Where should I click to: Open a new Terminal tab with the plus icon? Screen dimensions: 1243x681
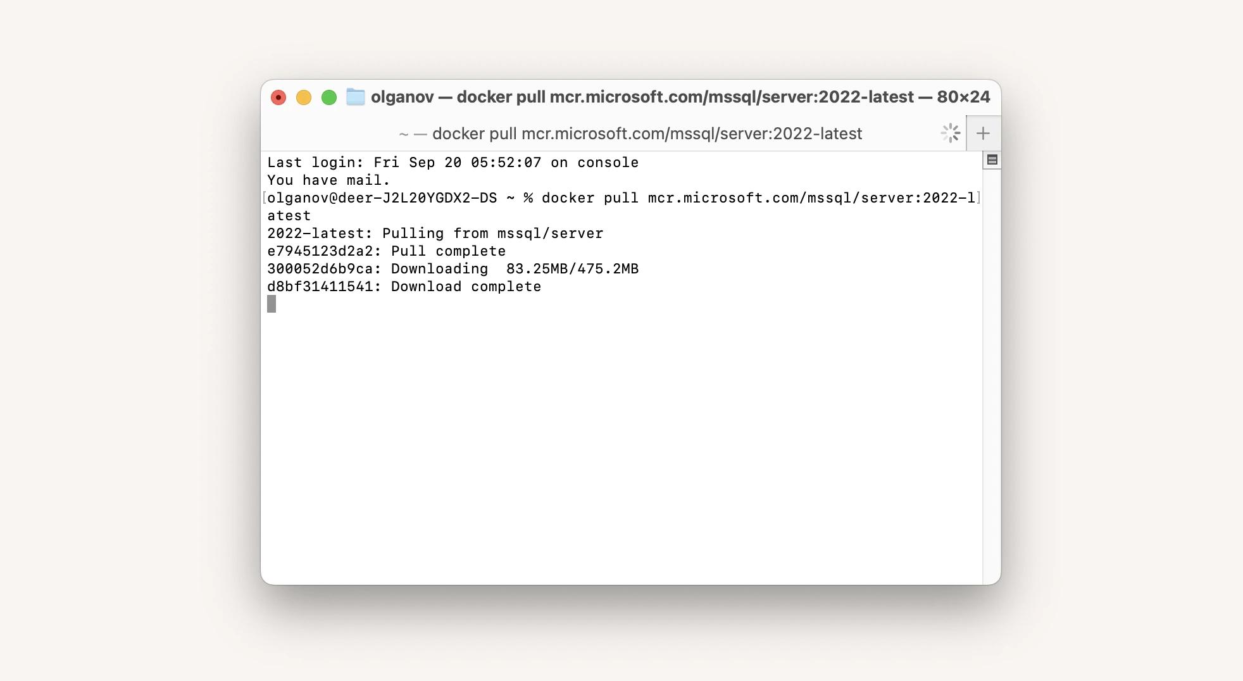pyautogui.click(x=984, y=133)
